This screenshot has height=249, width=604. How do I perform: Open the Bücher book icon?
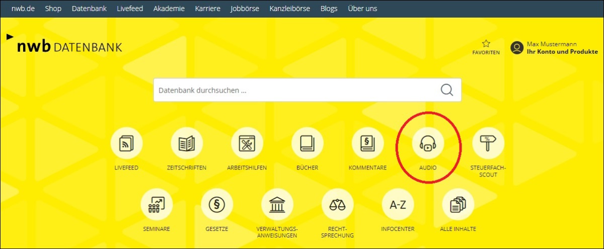pos(308,144)
